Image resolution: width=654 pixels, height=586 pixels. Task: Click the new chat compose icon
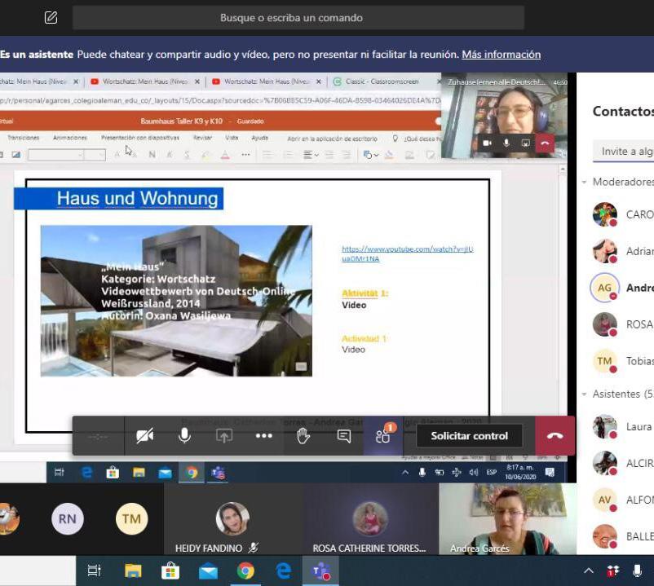click(51, 17)
